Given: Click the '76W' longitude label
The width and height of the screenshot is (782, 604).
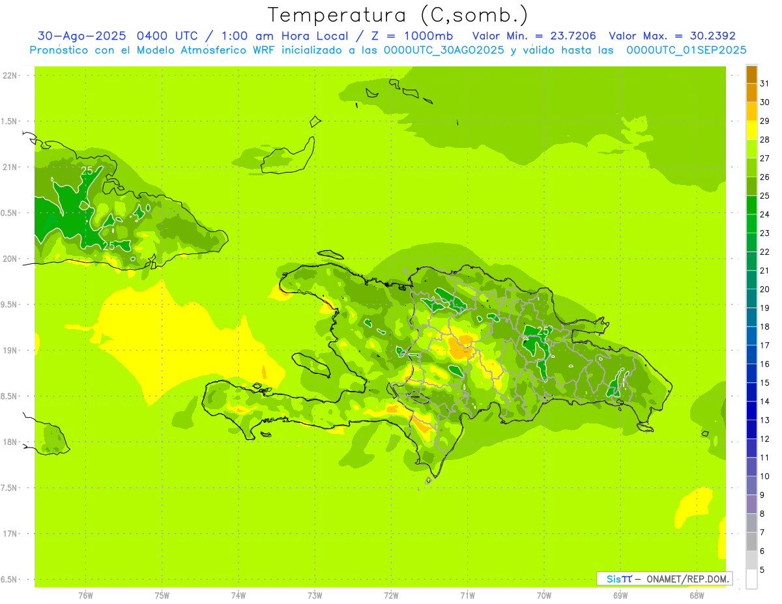Looking at the screenshot, I should coord(85,596).
